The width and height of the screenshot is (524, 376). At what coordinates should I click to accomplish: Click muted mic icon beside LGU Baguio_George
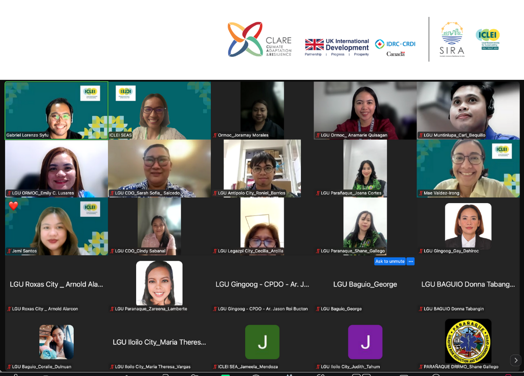click(318, 309)
